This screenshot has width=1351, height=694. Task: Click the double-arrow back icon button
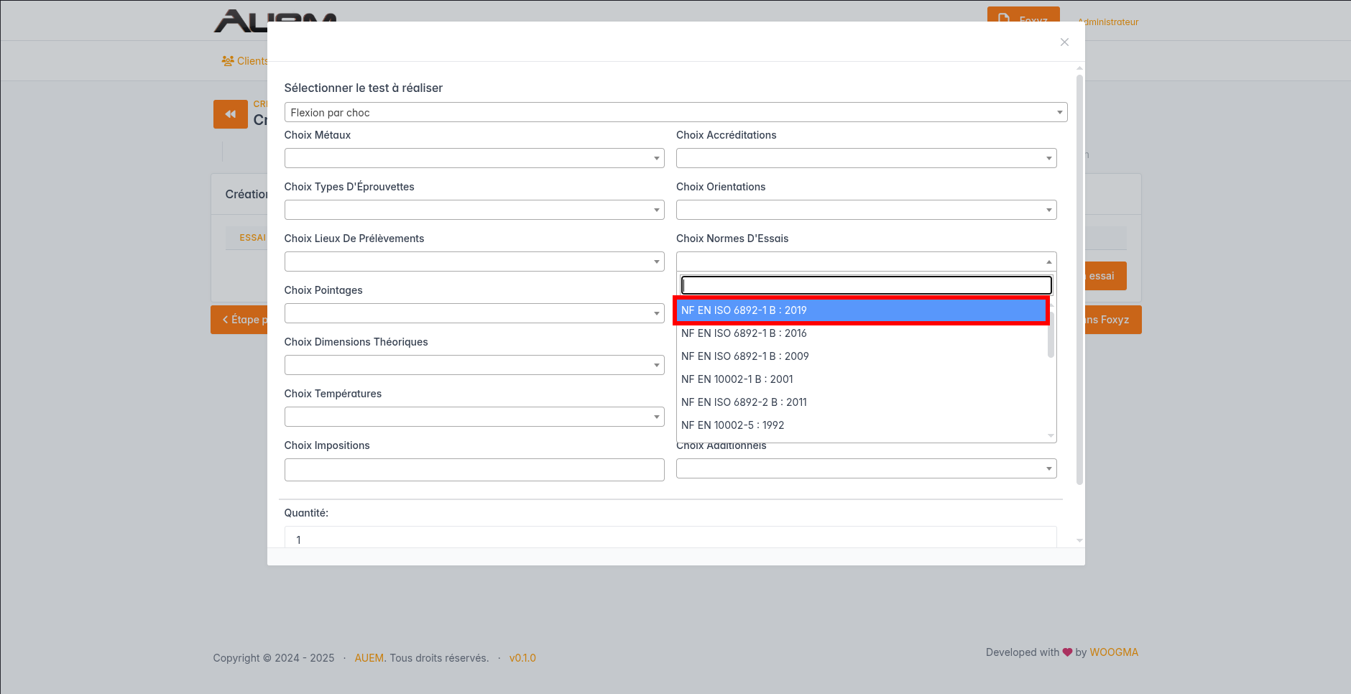point(230,114)
